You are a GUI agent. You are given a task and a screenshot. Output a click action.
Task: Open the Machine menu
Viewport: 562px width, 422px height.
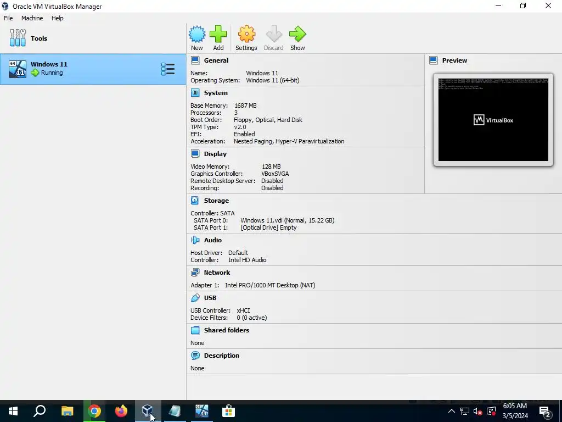[32, 18]
